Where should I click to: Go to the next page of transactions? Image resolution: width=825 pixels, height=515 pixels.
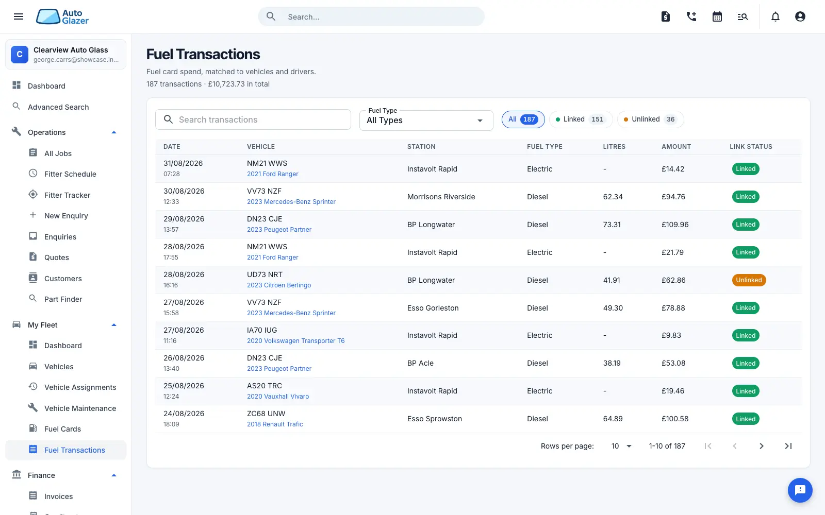[x=762, y=446]
